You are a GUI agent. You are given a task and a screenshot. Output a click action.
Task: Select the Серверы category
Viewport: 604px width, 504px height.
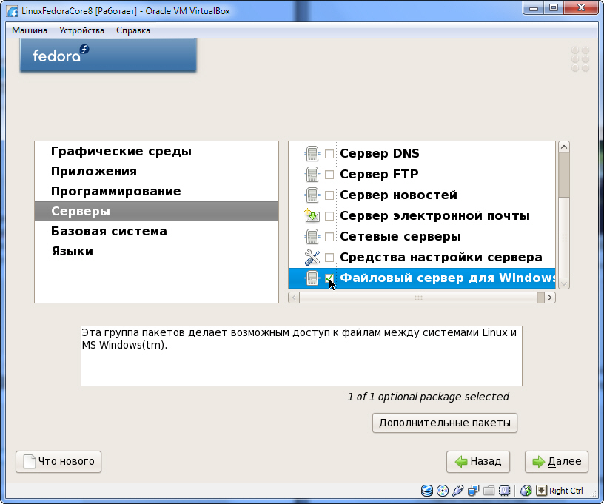pos(156,211)
